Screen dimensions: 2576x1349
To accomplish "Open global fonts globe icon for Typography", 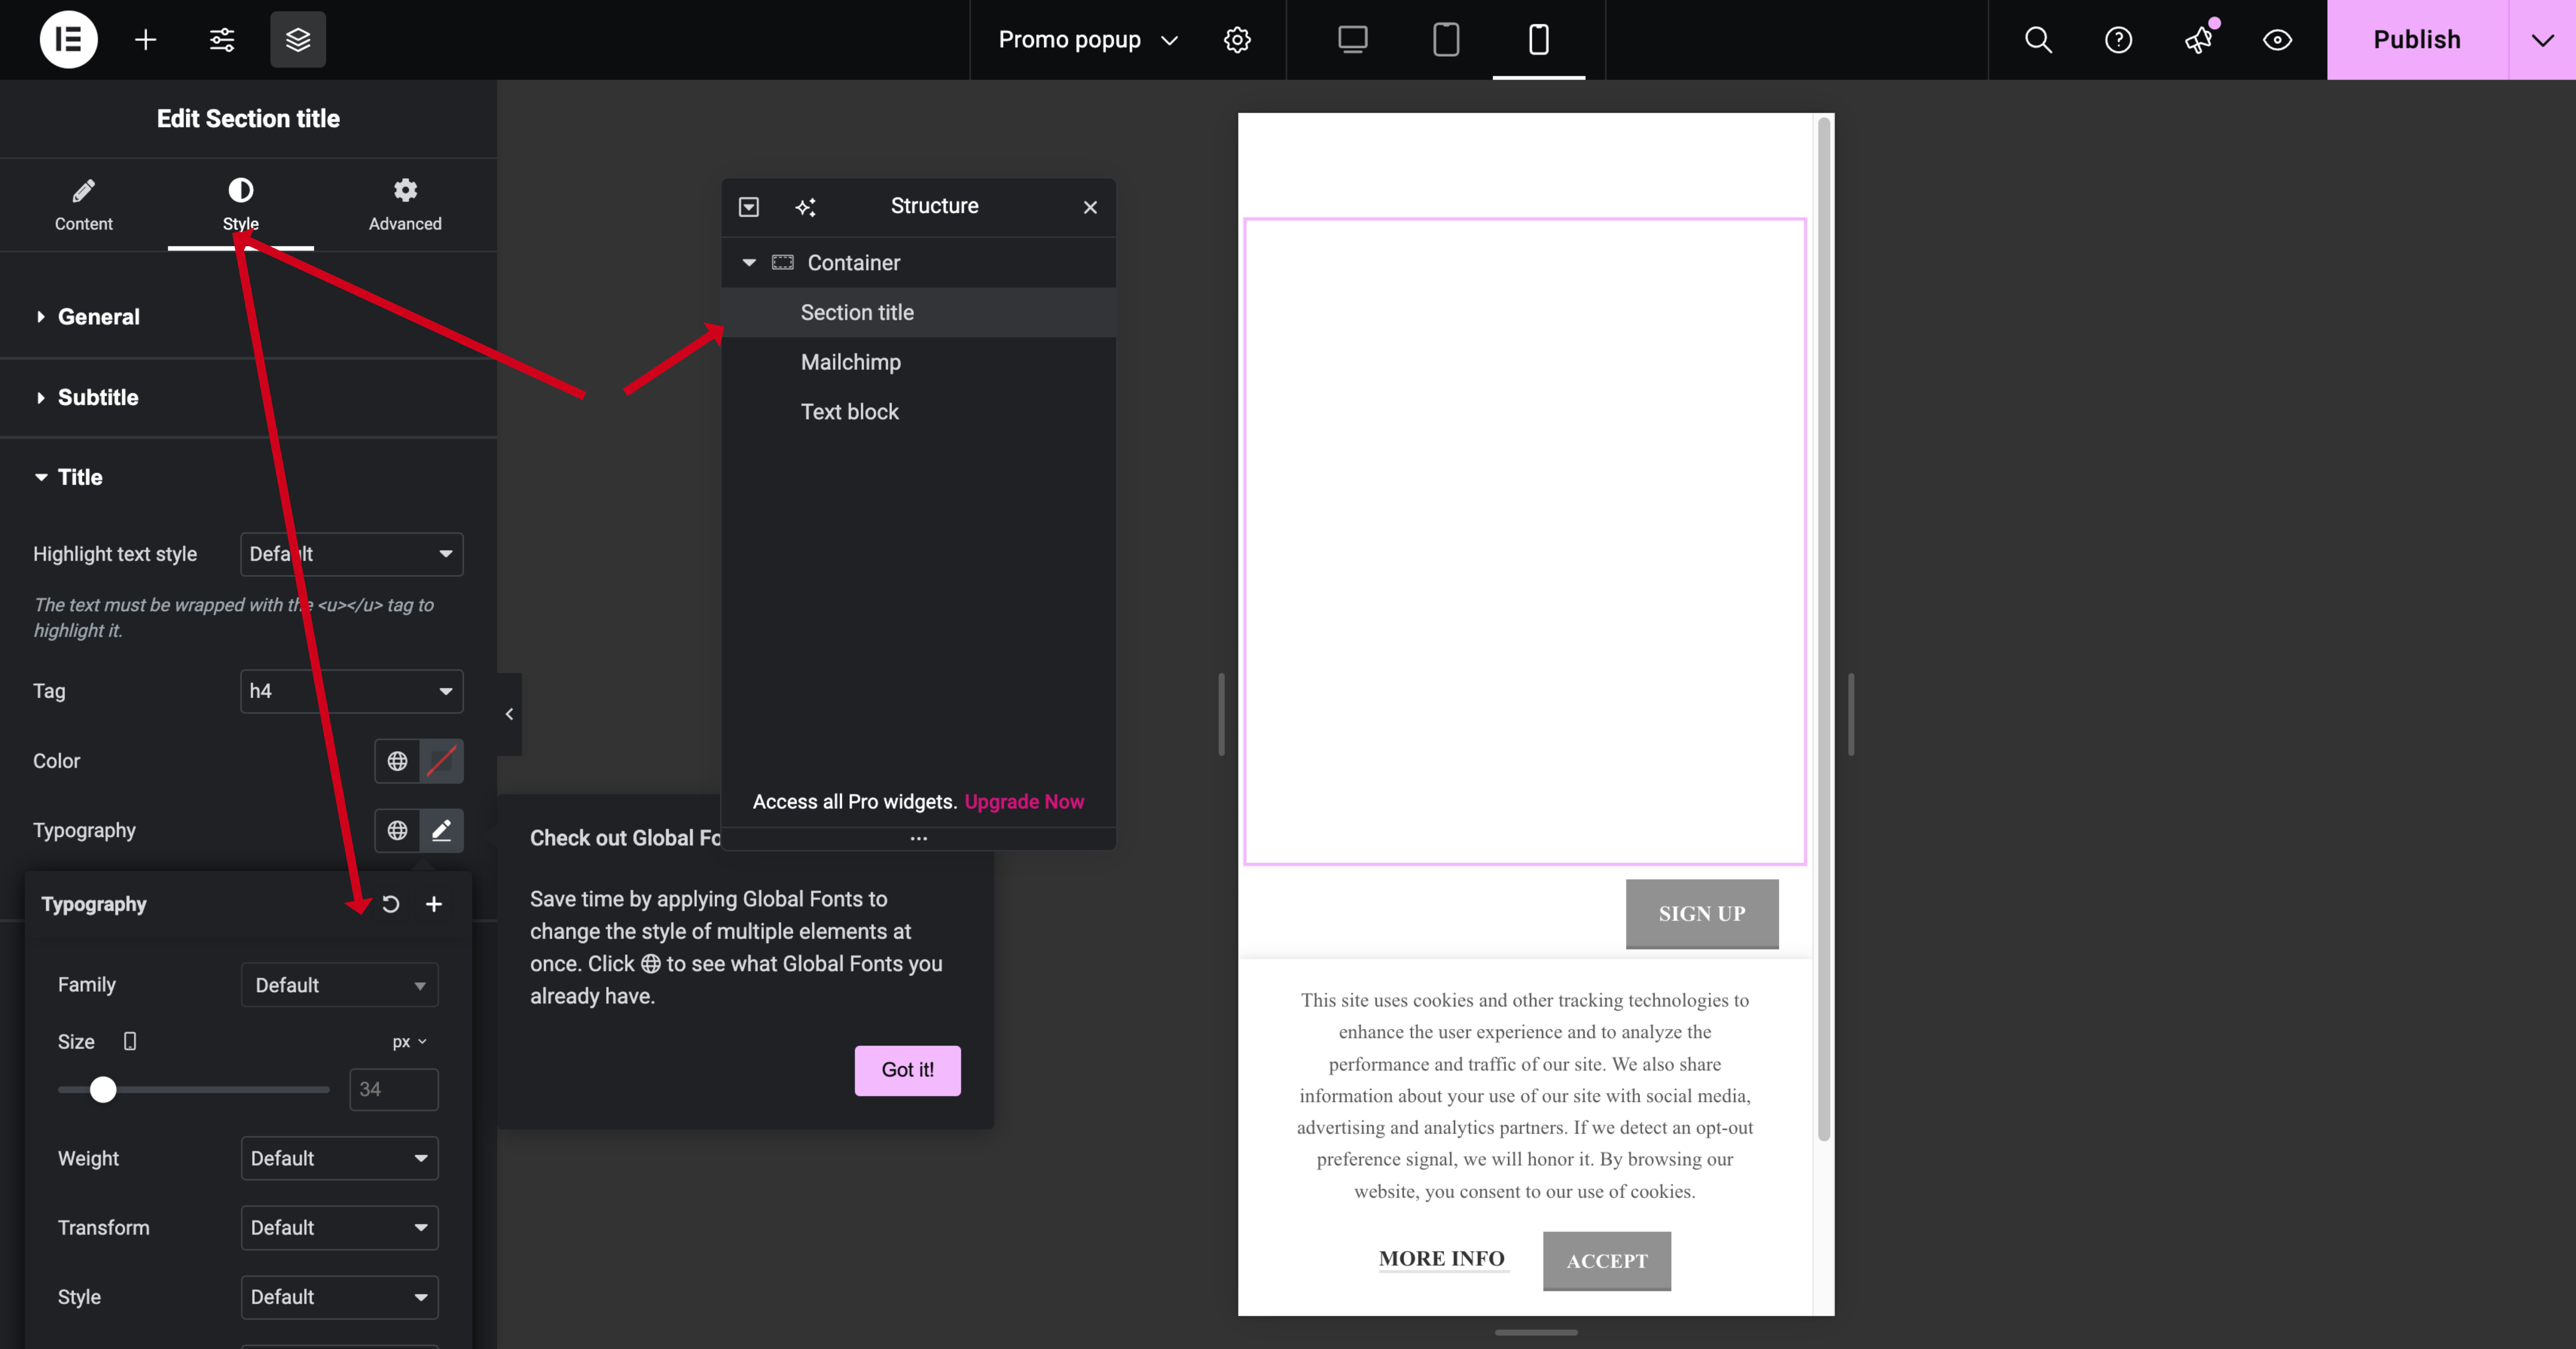I will pos(397,831).
